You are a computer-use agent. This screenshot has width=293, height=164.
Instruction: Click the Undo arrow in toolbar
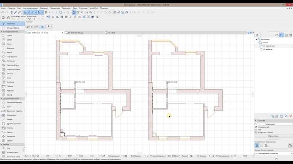point(3,12)
